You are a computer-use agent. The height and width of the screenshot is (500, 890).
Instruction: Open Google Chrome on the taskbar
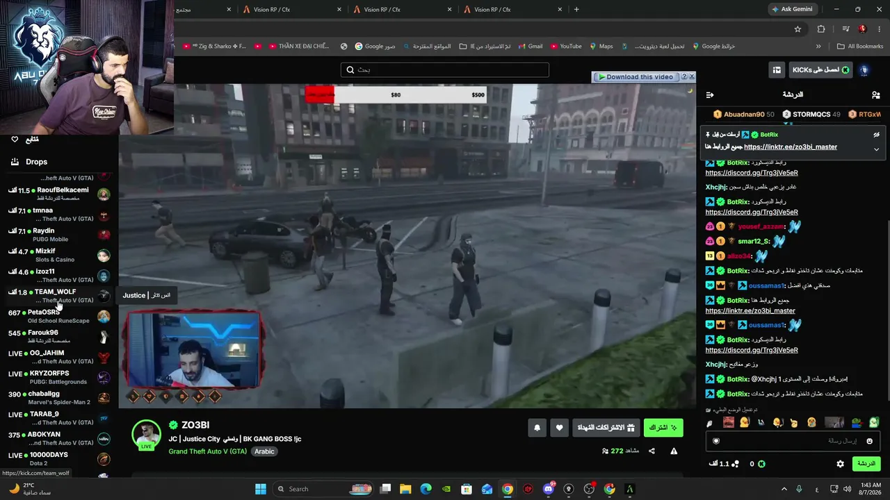508,489
